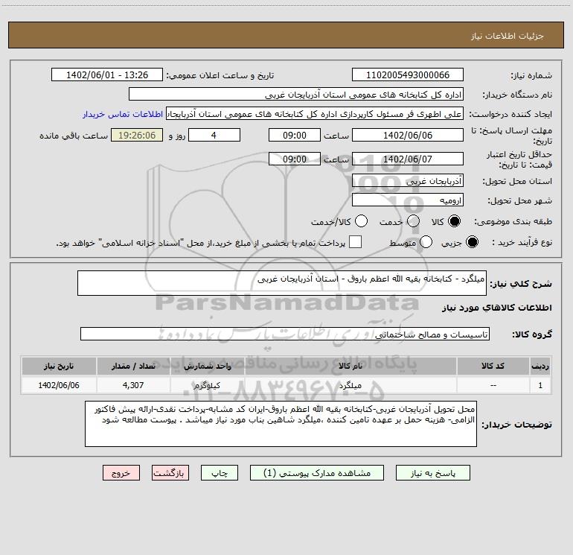Select the خدمت radio button

413,221
